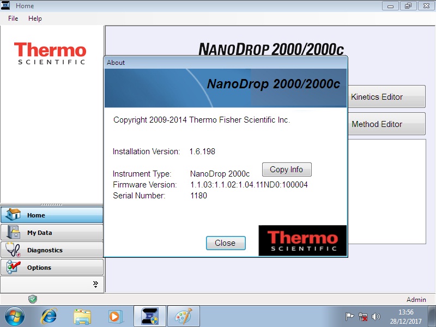
Task: Click the instrument type value NanoDrop 2000c
Action: pyautogui.click(x=220, y=174)
